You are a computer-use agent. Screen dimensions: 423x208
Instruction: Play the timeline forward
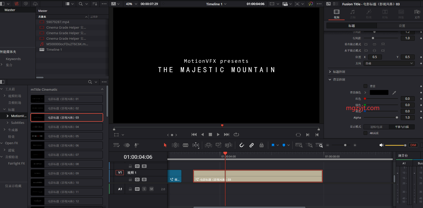[x=218, y=135]
